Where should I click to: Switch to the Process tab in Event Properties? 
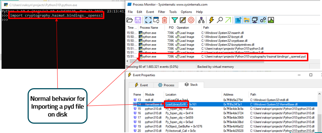pos(166,85)
